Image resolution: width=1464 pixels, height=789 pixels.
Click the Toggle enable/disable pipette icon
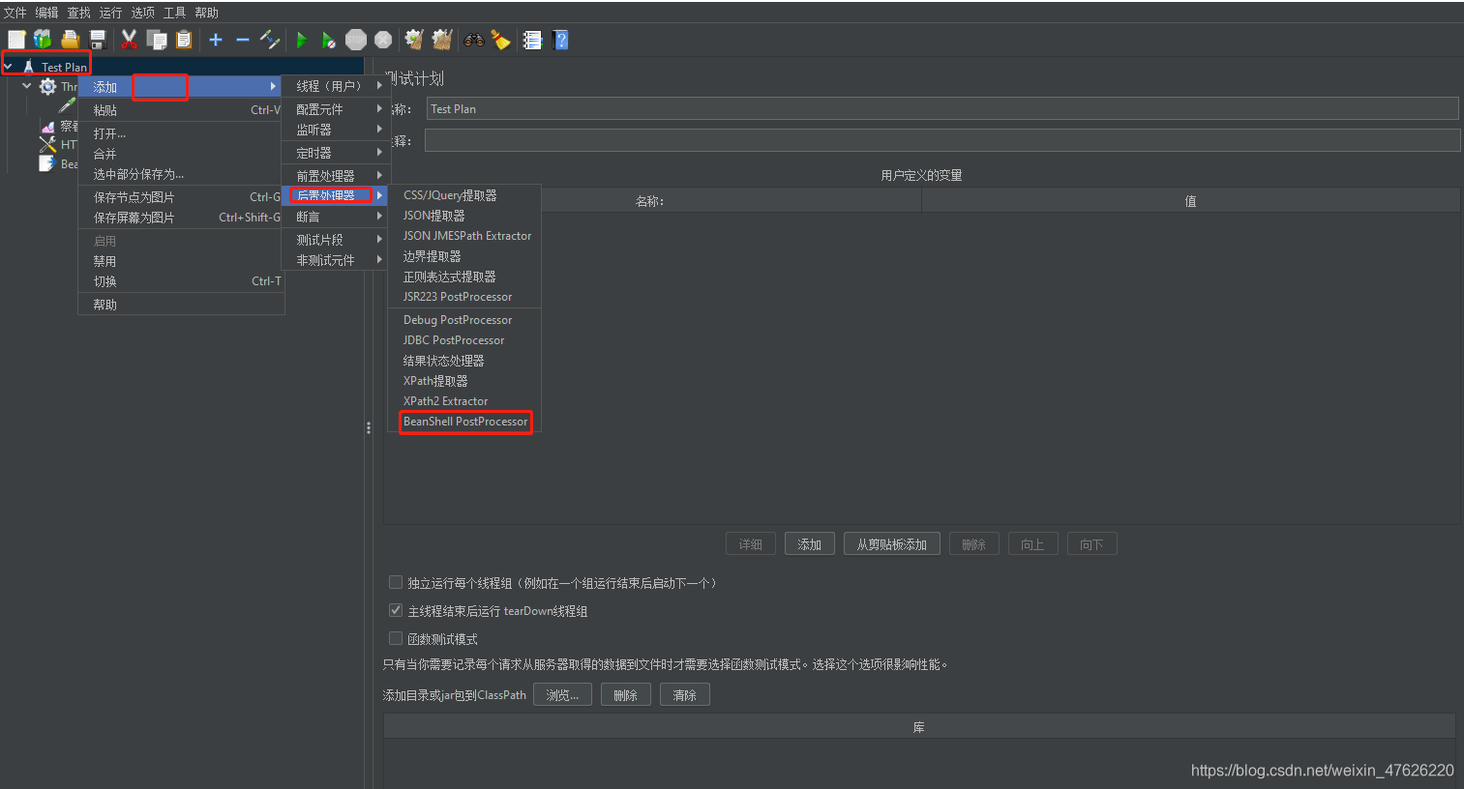(x=270, y=40)
